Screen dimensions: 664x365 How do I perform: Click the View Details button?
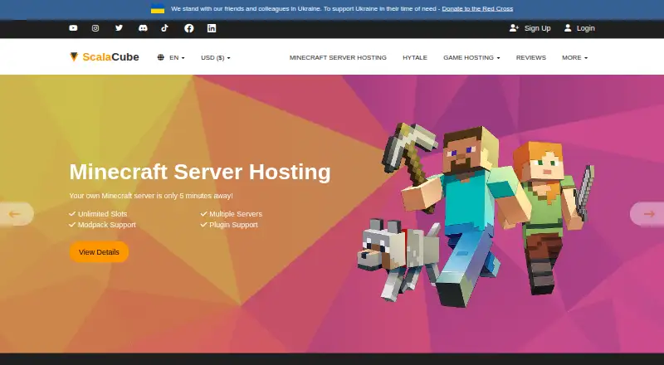tap(99, 252)
